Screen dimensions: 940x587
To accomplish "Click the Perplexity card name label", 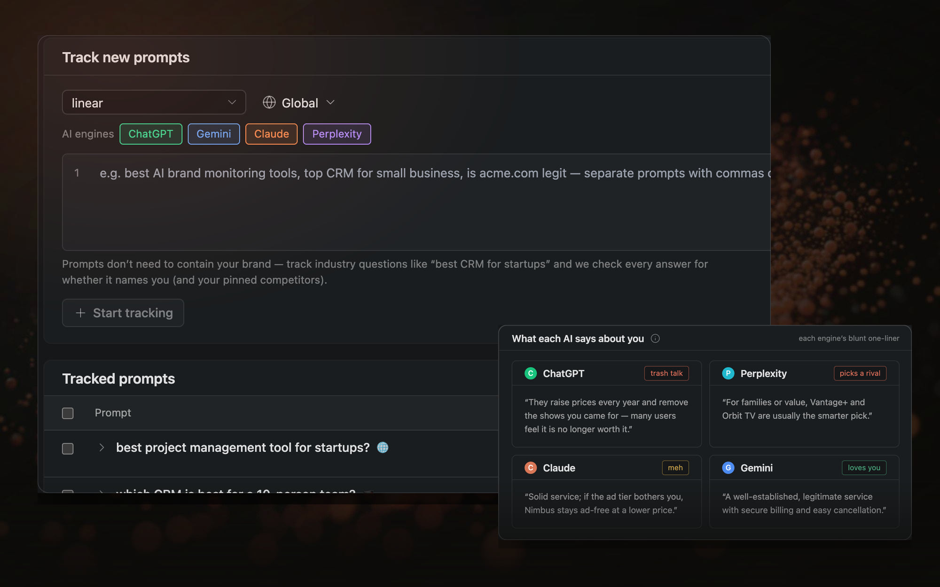I will tap(763, 373).
